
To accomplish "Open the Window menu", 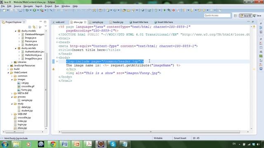I will [66, 6].
